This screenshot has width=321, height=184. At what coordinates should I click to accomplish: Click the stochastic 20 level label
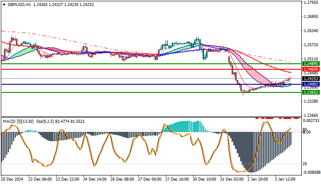click(x=305, y=164)
